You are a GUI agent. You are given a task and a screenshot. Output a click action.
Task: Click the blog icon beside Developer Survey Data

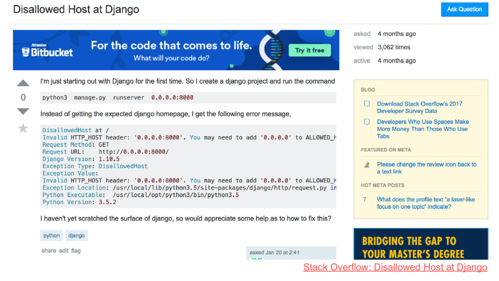point(366,104)
